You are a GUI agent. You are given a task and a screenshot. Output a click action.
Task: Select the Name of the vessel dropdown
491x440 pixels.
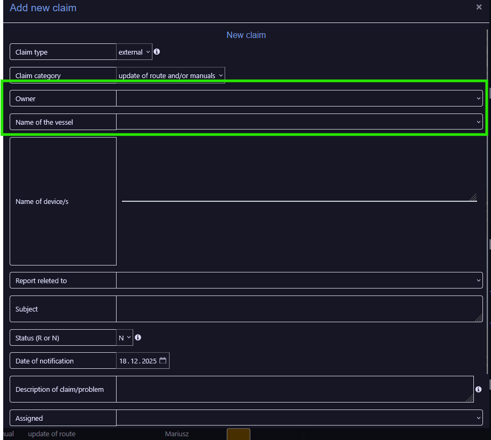(x=300, y=122)
